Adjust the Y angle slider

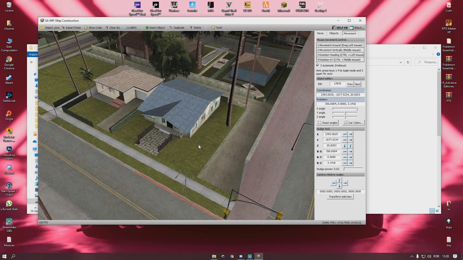[345, 113]
